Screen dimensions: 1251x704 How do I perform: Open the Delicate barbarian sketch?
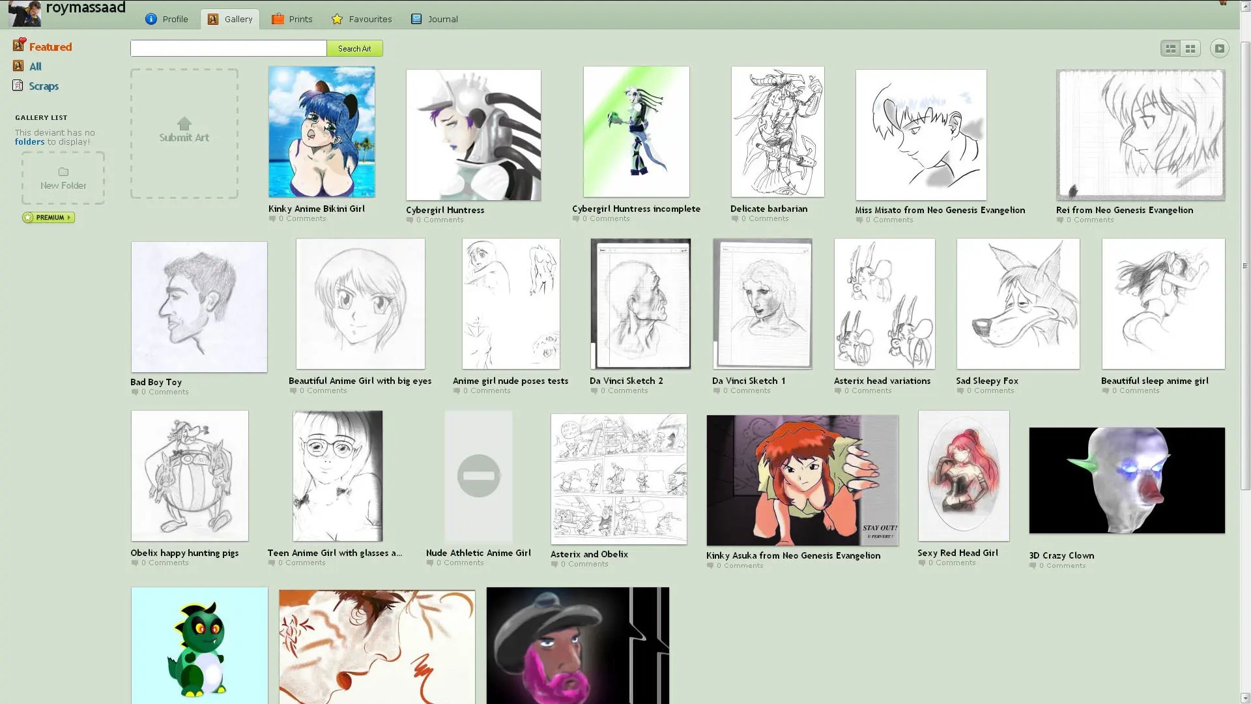click(x=778, y=132)
